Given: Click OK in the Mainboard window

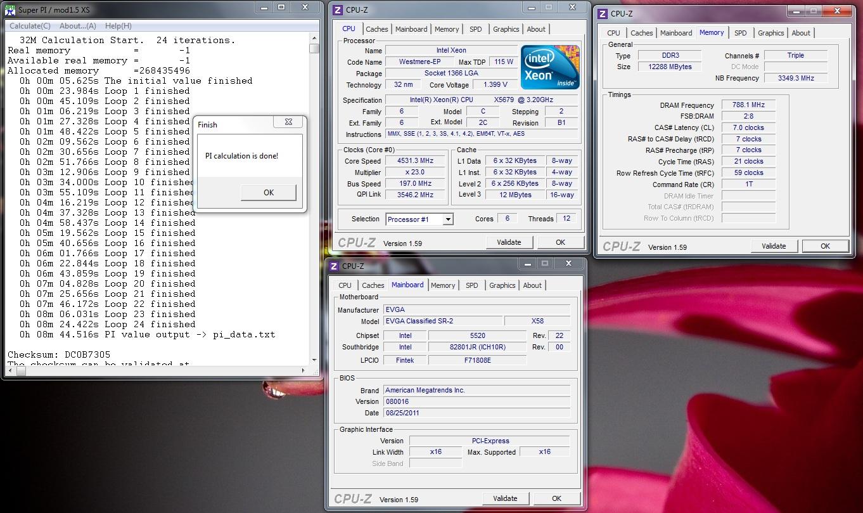Looking at the screenshot, I should [556, 498].
